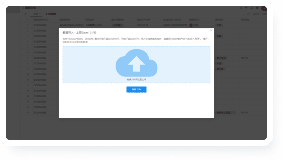Click the row number 12 cell

28,85
